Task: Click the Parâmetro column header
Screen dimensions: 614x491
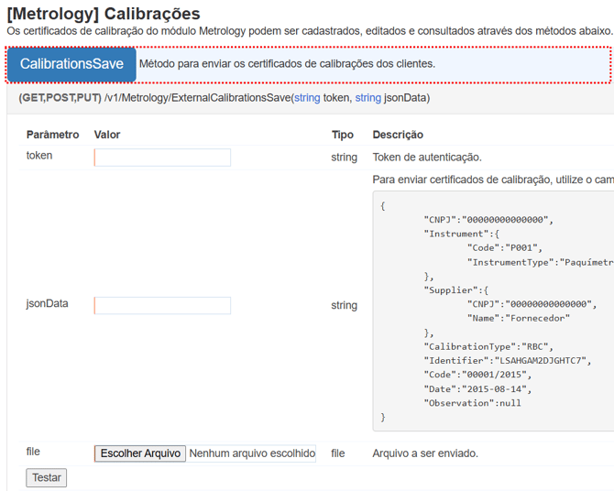Action: point(52,135)
